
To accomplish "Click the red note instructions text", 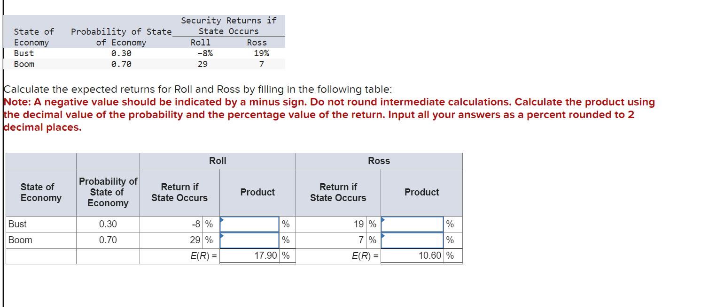I will coord(329,114).
